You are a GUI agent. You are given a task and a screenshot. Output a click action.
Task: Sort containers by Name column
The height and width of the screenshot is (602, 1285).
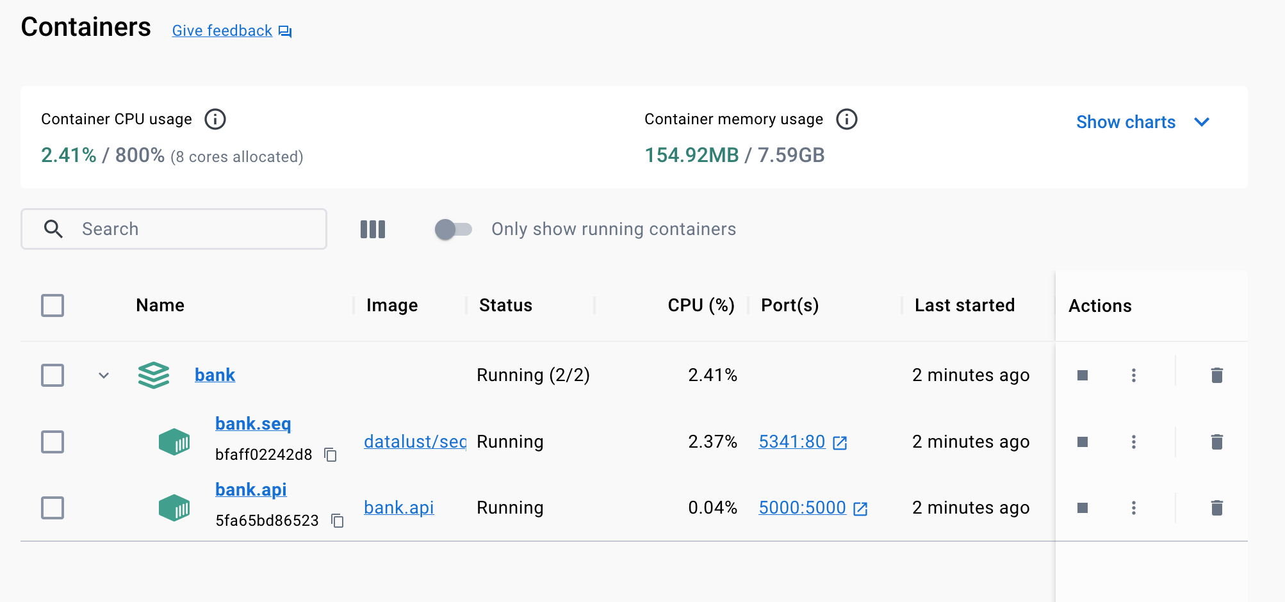(x=160, y=305)
